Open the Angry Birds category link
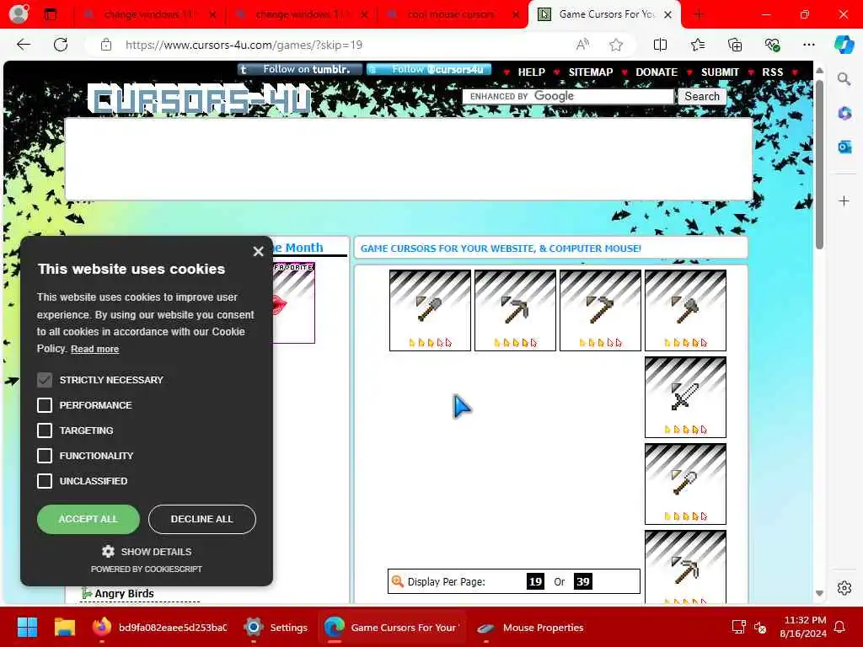 coord(124,593)
